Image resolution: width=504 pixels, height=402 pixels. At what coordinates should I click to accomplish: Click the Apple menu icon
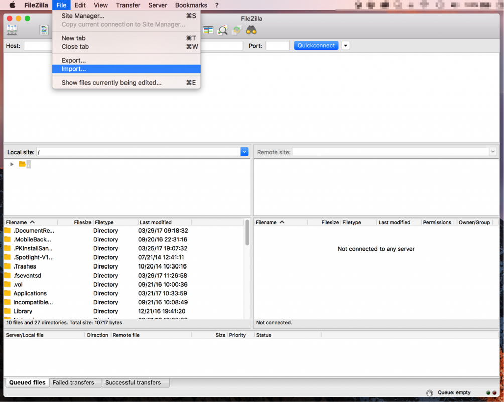(x=12, y=5)
